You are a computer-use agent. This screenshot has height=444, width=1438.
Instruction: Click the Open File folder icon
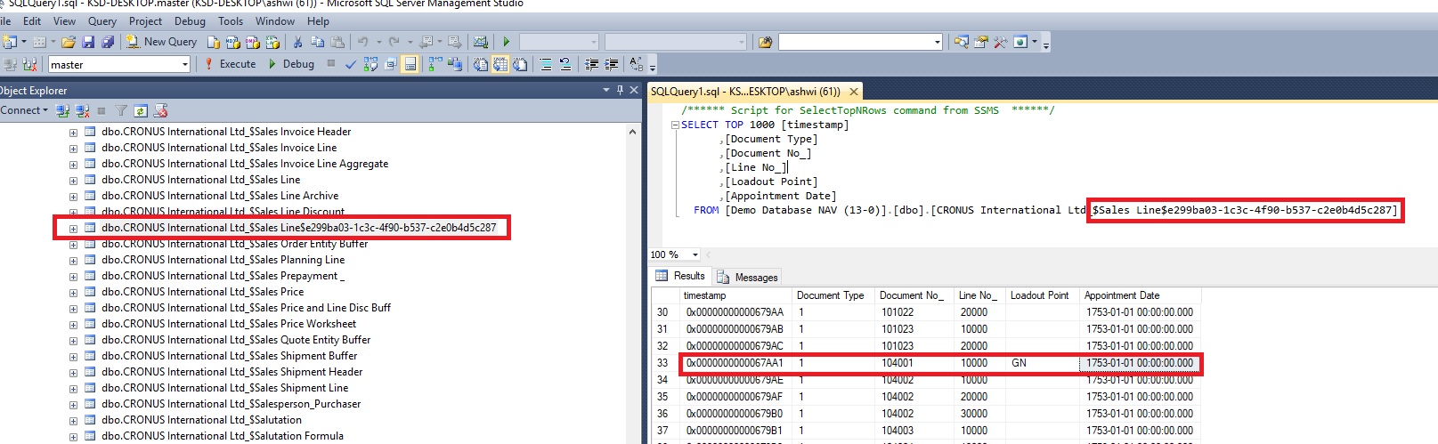pos(69,42)
